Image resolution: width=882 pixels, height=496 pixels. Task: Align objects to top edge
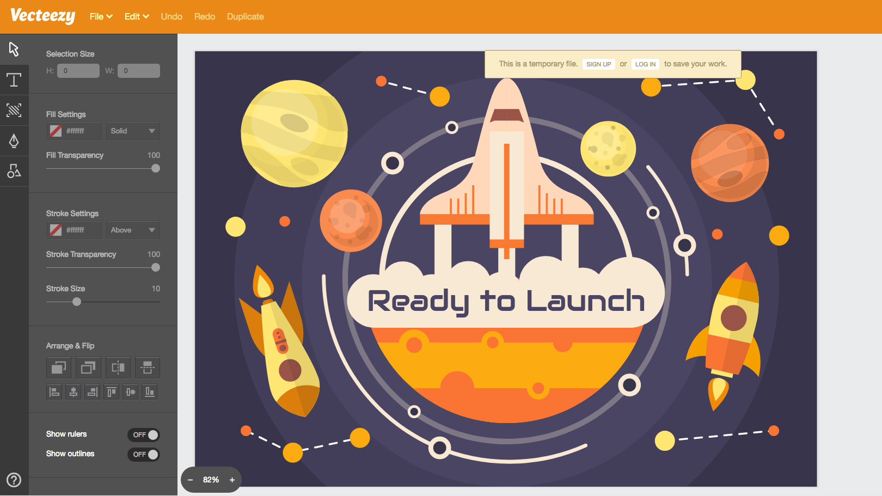click(112, 391)
